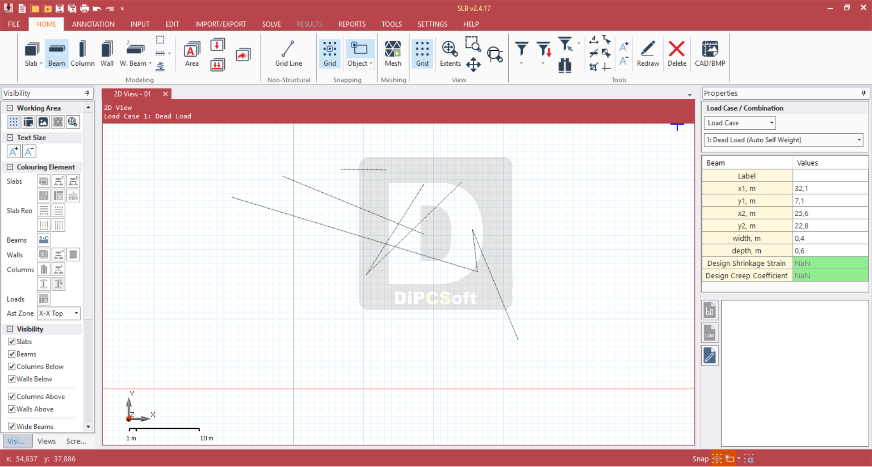Click Design Creep Coefficient NaN cell
The height and width of the screenshot is (467, 872).
click(830, 276)
